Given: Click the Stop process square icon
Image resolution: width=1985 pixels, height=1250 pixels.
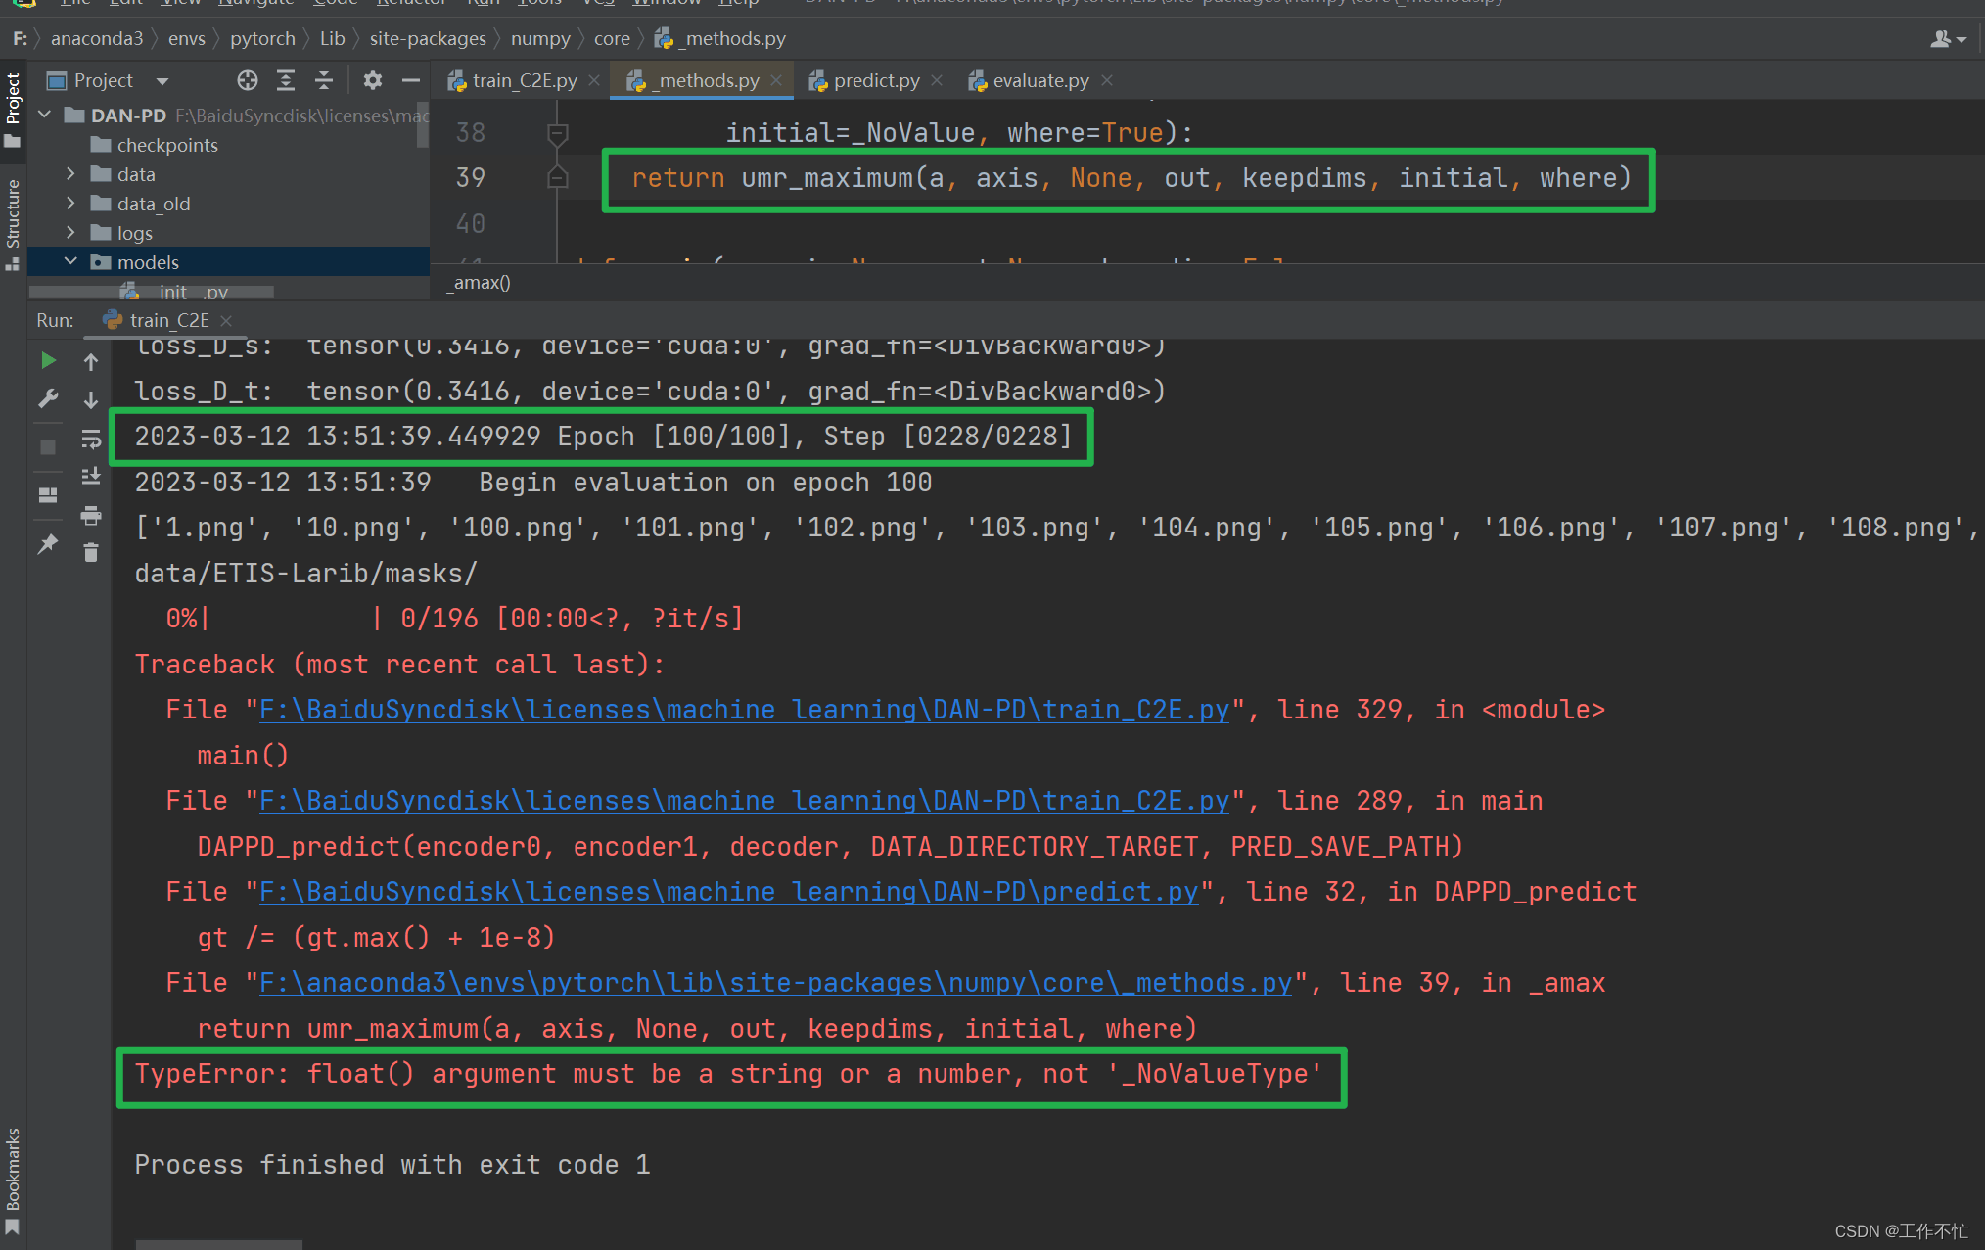Looking at the screenshot, I should [47, 447].
